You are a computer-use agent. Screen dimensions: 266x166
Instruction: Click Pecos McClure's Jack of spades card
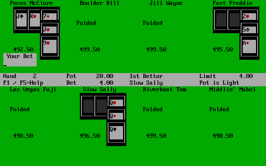click(20, 20)
